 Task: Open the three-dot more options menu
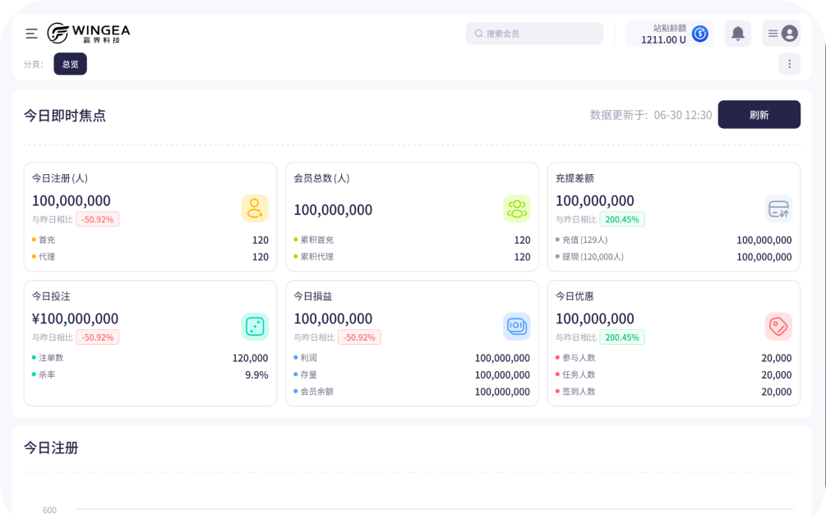click(789, 64)
